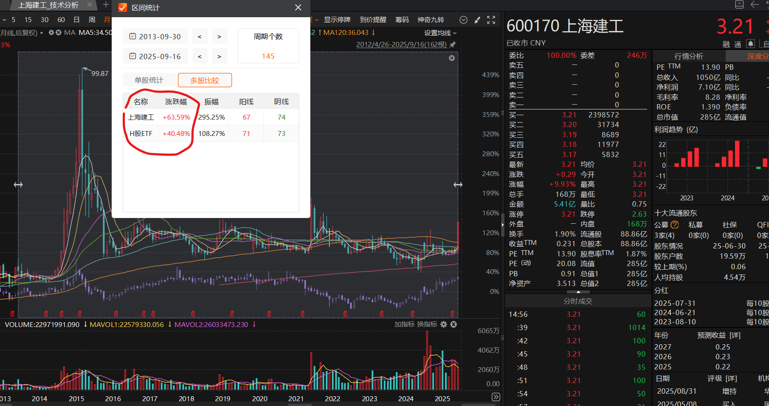Click the 通 stock connect badge
Viewport: 769px width, 406px height.
point(738,44)
